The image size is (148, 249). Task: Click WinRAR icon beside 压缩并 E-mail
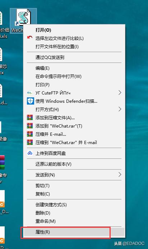tap(30, 134)
